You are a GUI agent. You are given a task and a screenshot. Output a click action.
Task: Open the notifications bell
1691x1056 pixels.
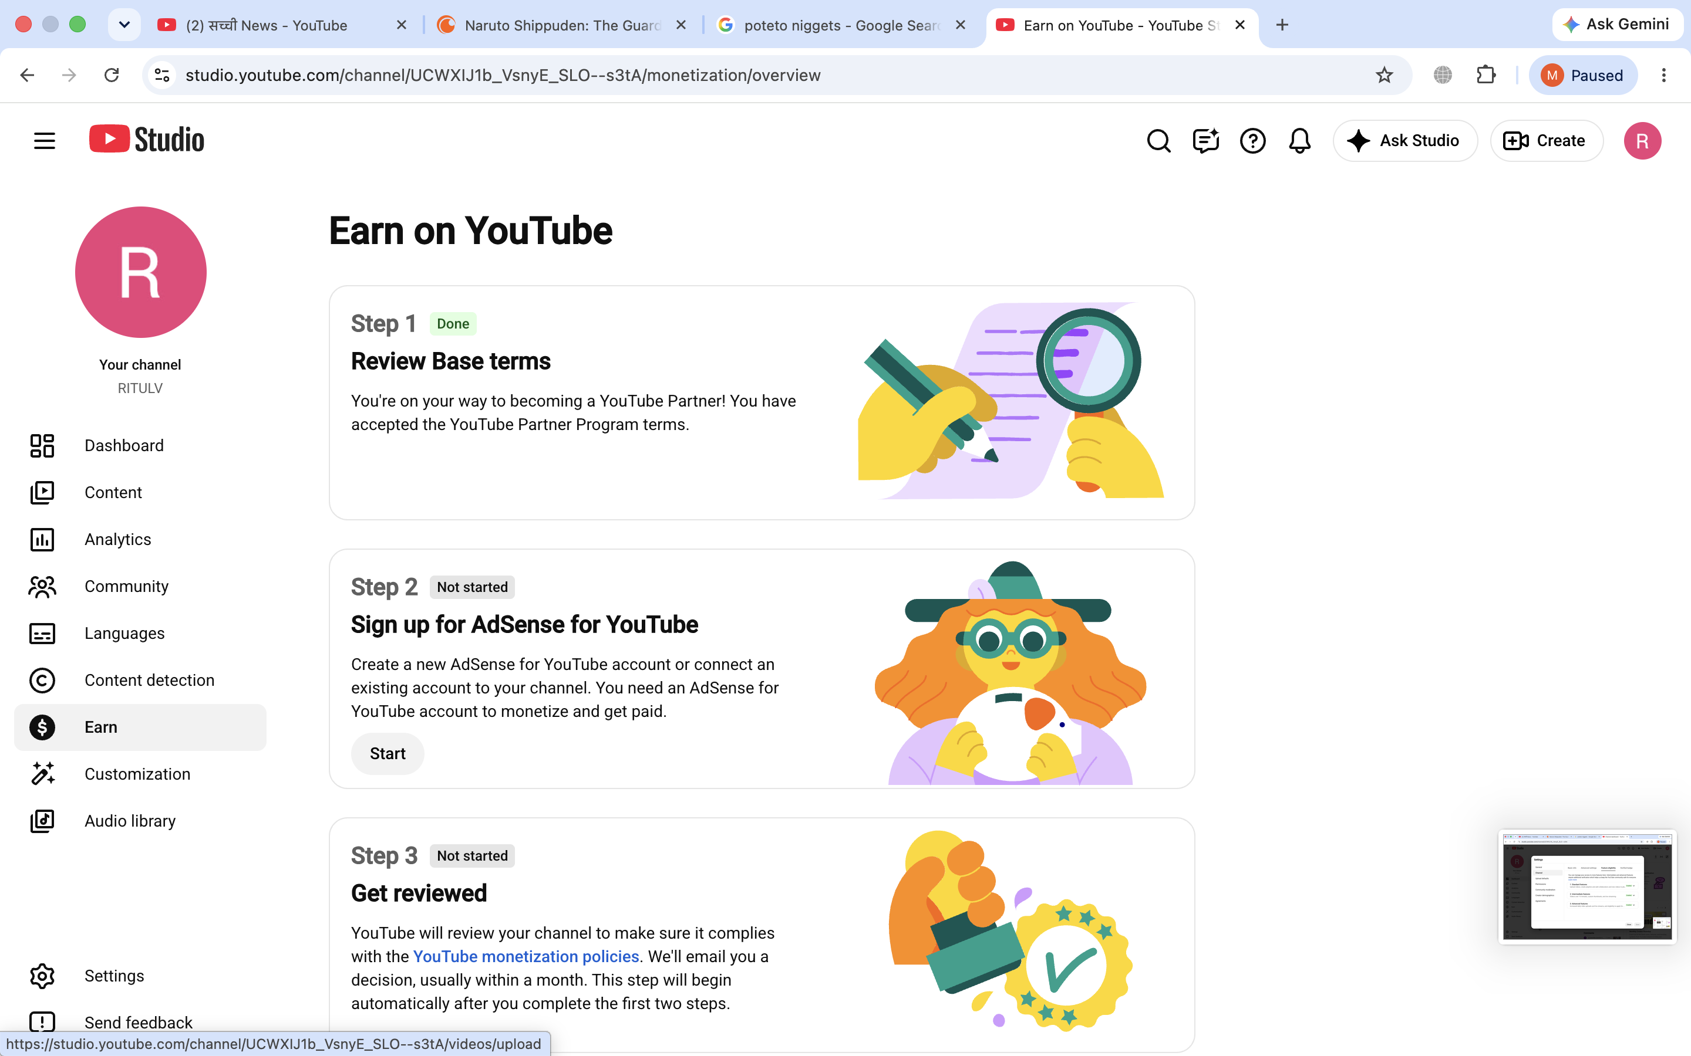click(x=1299, y=140)
